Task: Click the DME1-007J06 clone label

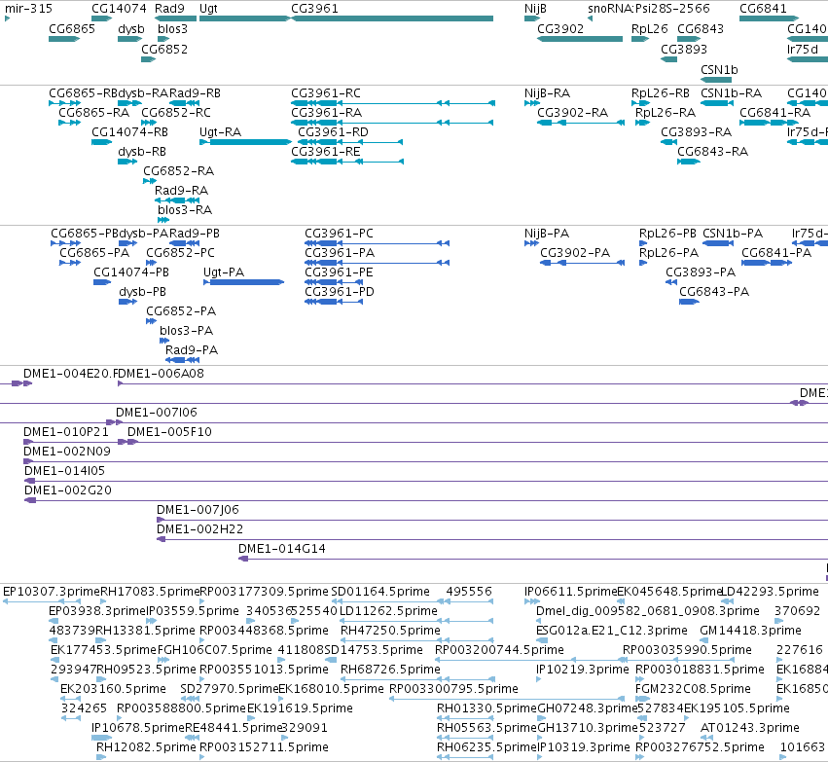Action: tap(198, 510)
